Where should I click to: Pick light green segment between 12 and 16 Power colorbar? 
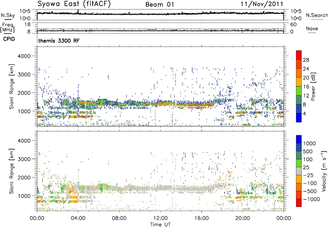[x=299, y=91]
